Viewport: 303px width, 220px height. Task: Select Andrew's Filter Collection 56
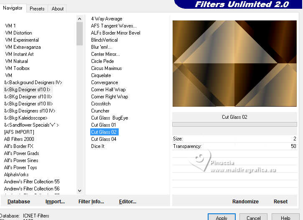pyautogui.click(x=32, y=189)
